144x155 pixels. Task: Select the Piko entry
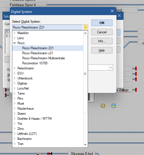(20, 98)
